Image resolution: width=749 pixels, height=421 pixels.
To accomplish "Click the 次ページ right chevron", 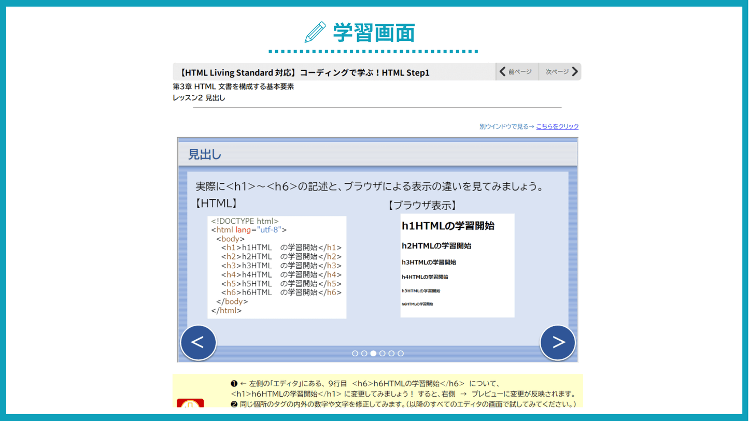I will 574,71.
